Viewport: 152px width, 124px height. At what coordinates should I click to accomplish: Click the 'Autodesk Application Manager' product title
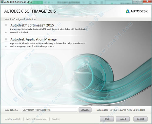coord(34,39)
